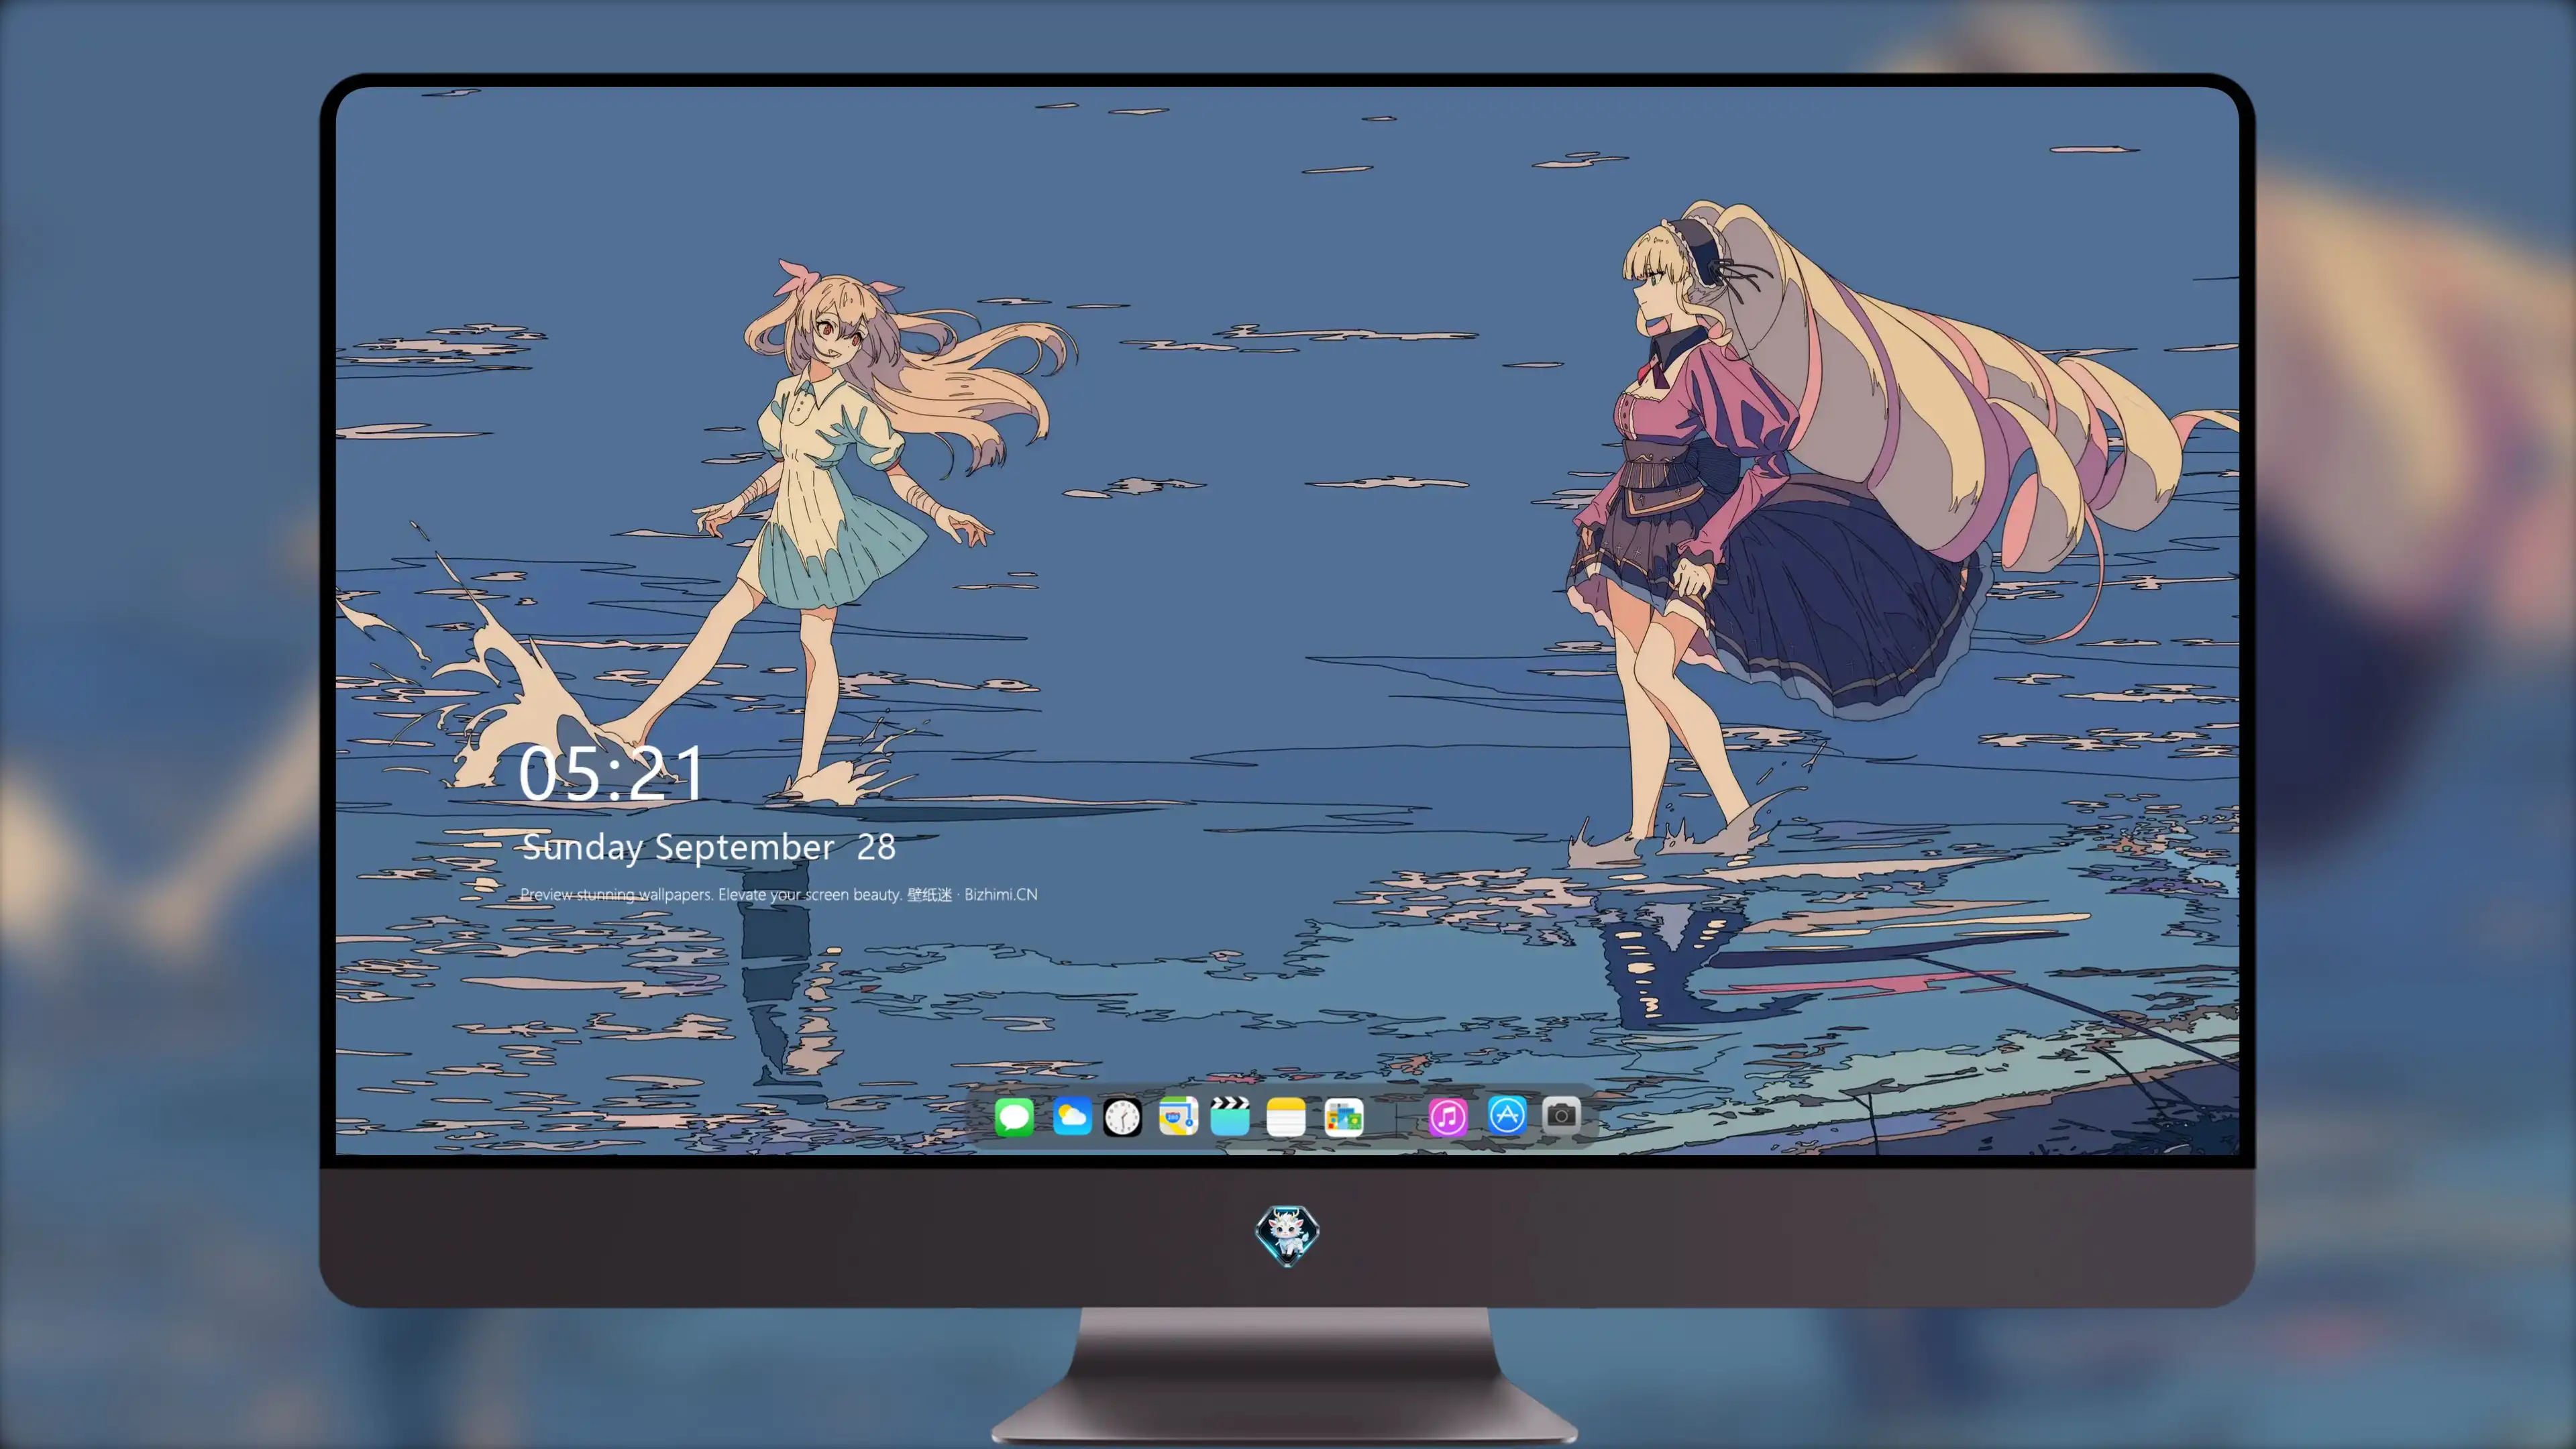This screenshot has width=2576, height=1449.
Task: Click the 05:21 clock display
Action: [612, 774]
